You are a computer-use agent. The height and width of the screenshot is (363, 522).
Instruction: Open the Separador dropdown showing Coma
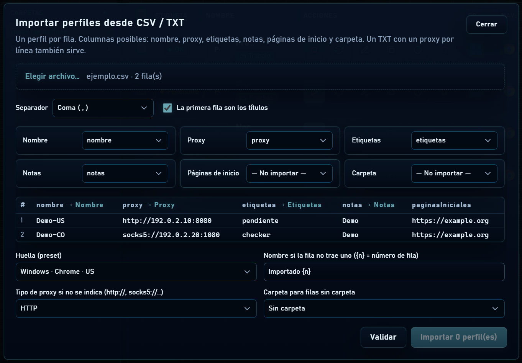coord(103,108)
